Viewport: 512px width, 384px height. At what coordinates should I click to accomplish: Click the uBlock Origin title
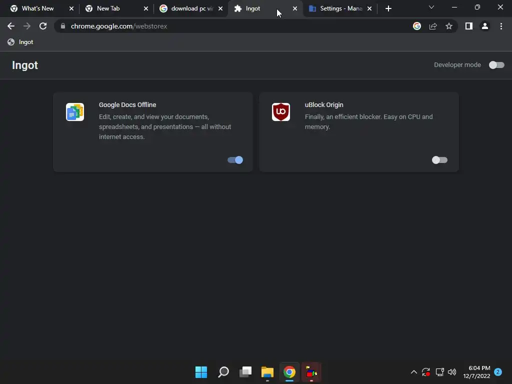tap(324, 105)
